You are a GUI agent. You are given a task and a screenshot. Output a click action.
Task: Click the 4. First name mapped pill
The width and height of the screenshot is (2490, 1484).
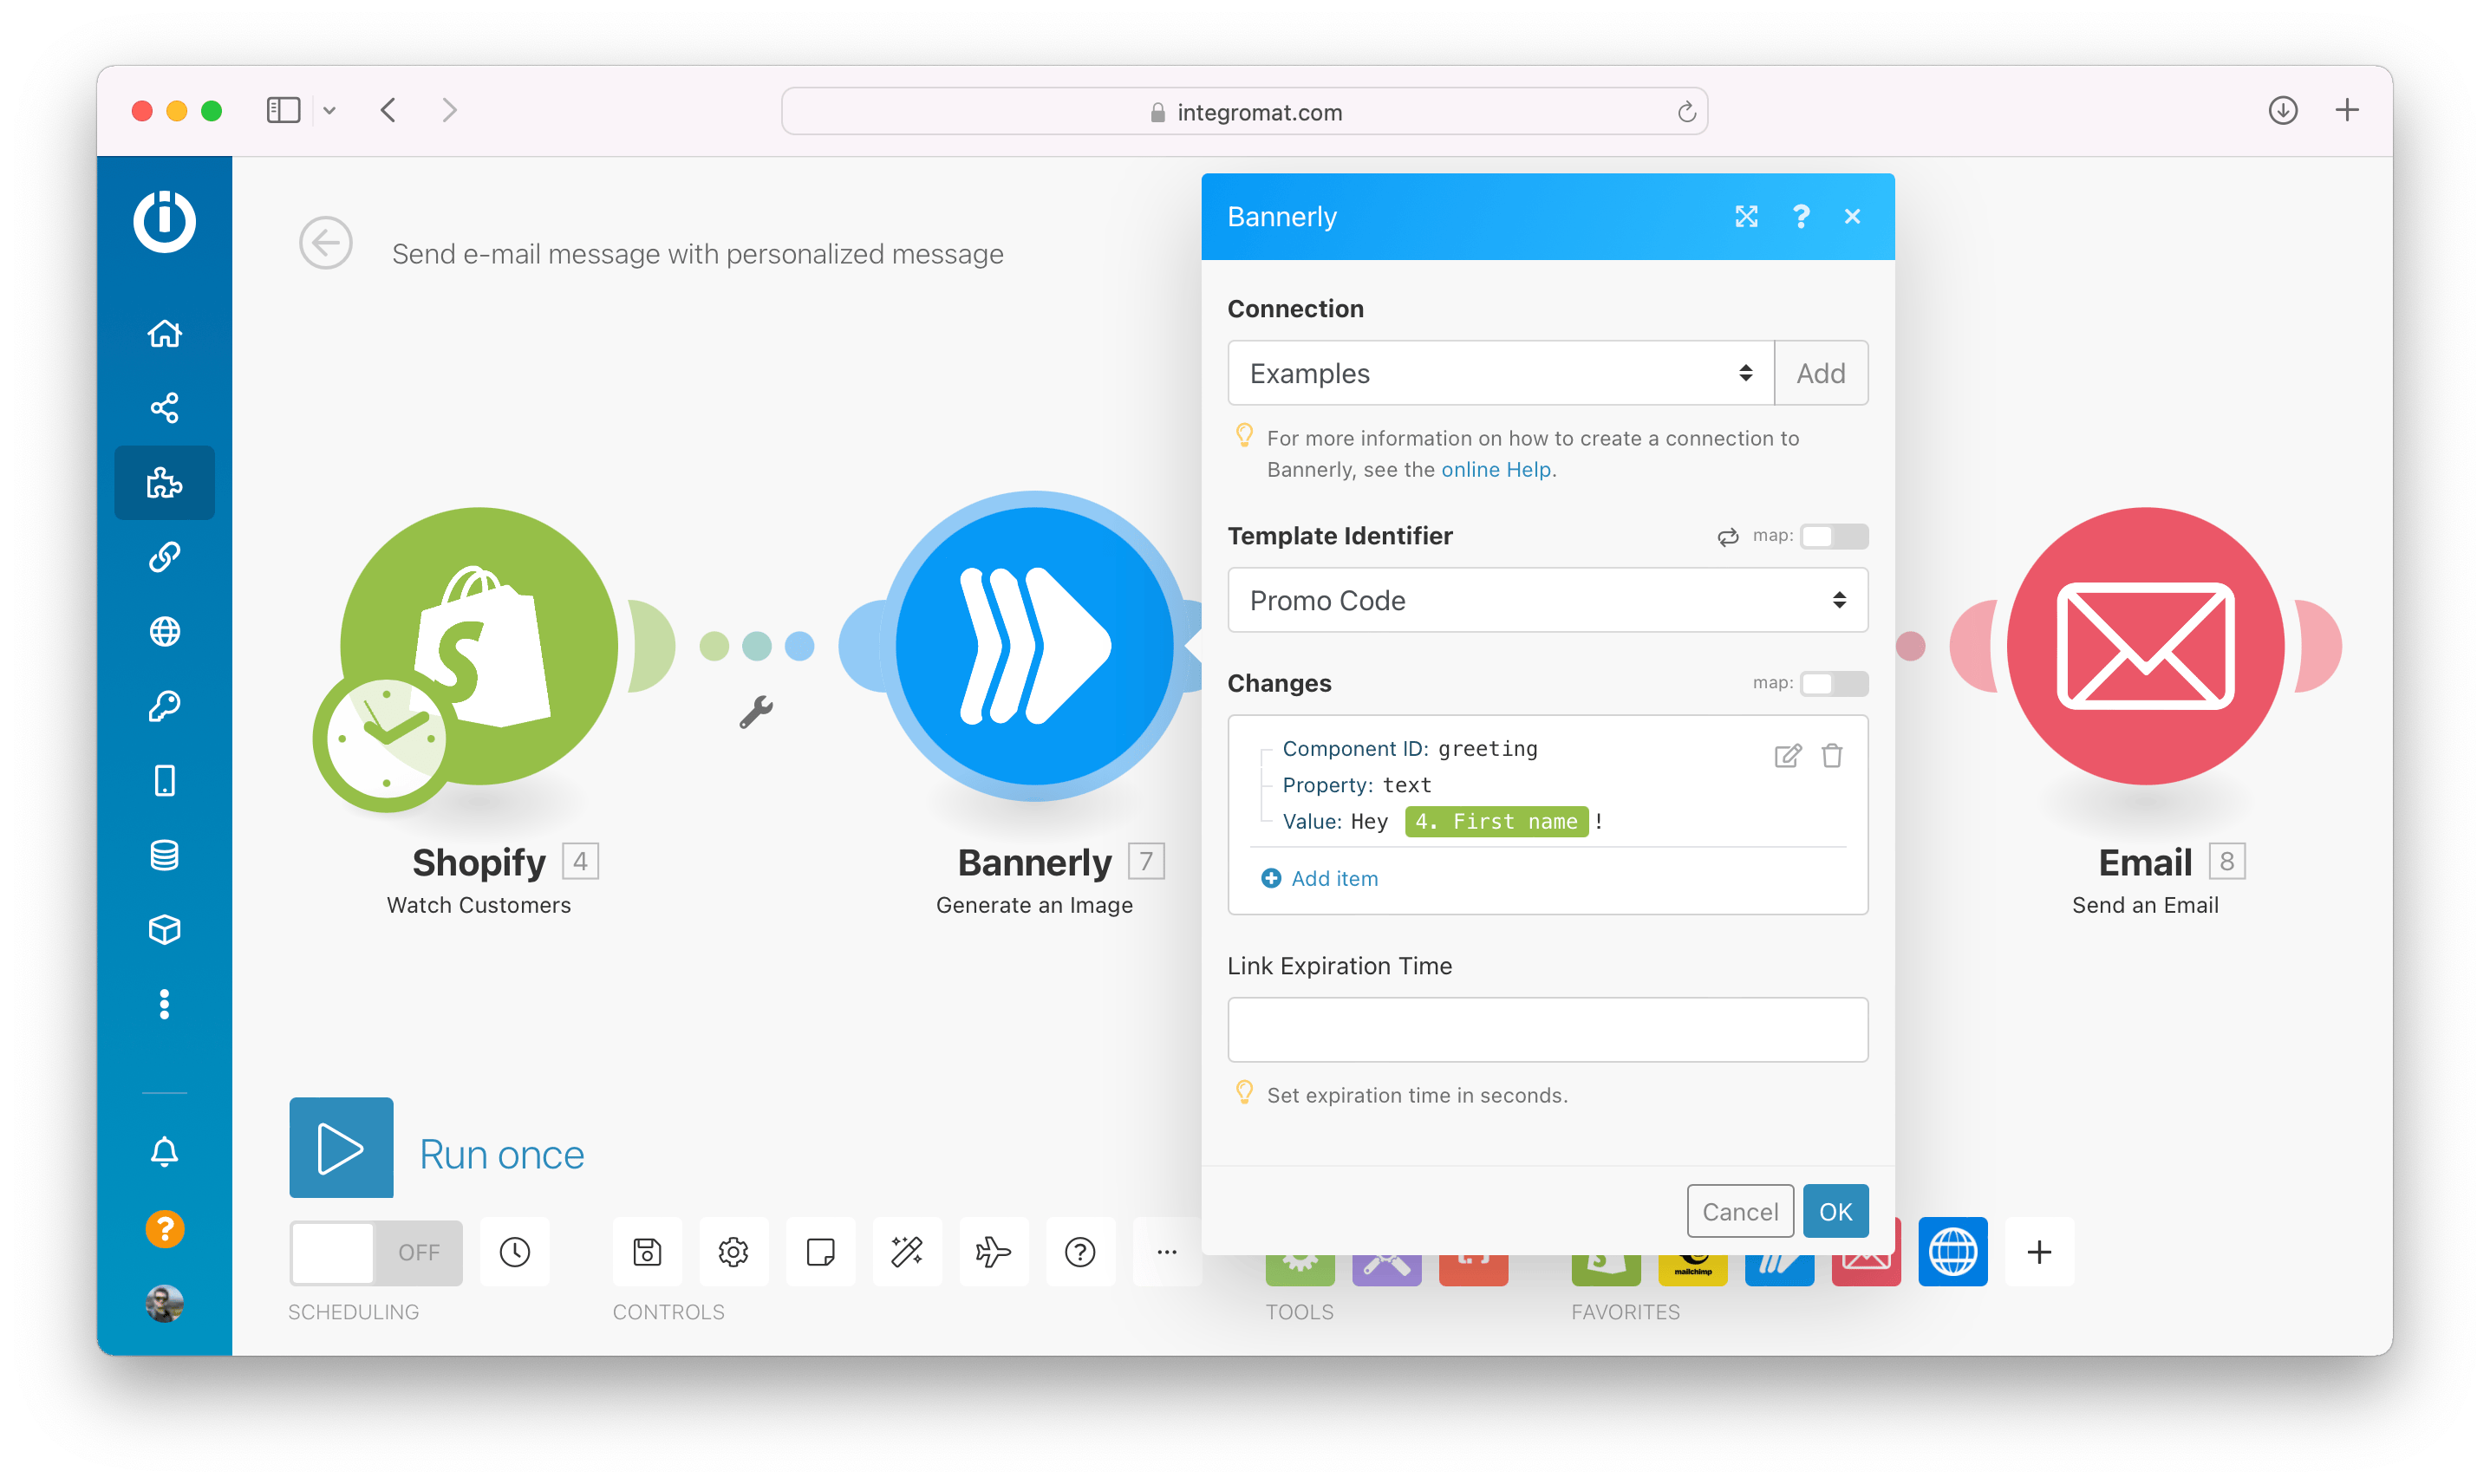pos(1496,821)
